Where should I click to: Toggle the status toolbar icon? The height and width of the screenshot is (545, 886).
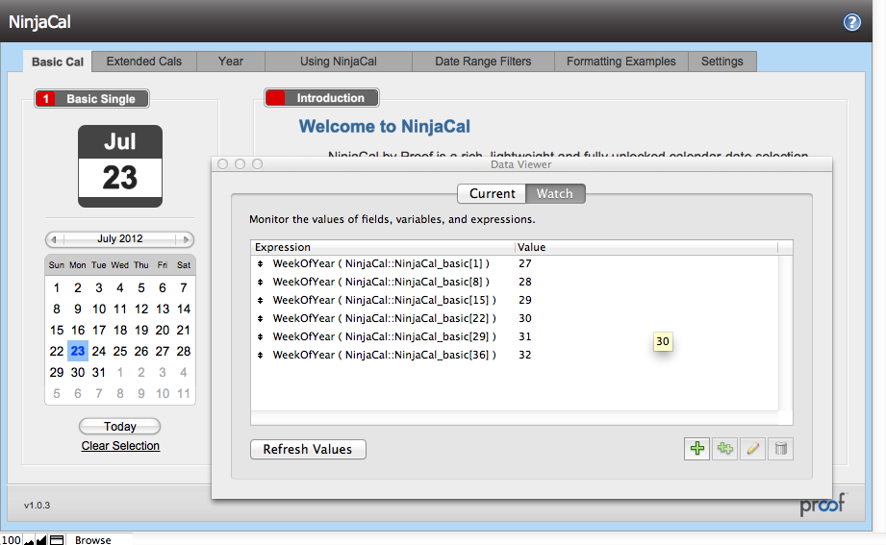click(57, 540)
